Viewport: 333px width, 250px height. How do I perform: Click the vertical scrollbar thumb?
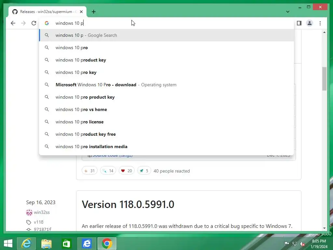[324, 79]
